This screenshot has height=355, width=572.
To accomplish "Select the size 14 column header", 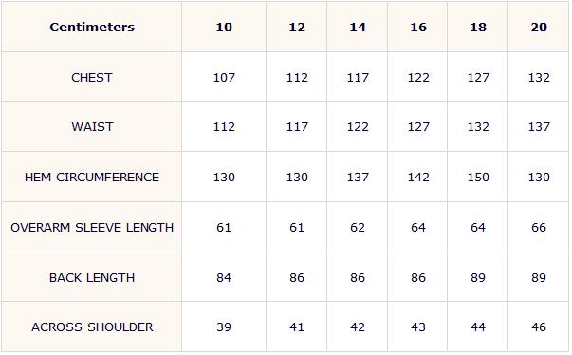I will [x=358, y=27].
